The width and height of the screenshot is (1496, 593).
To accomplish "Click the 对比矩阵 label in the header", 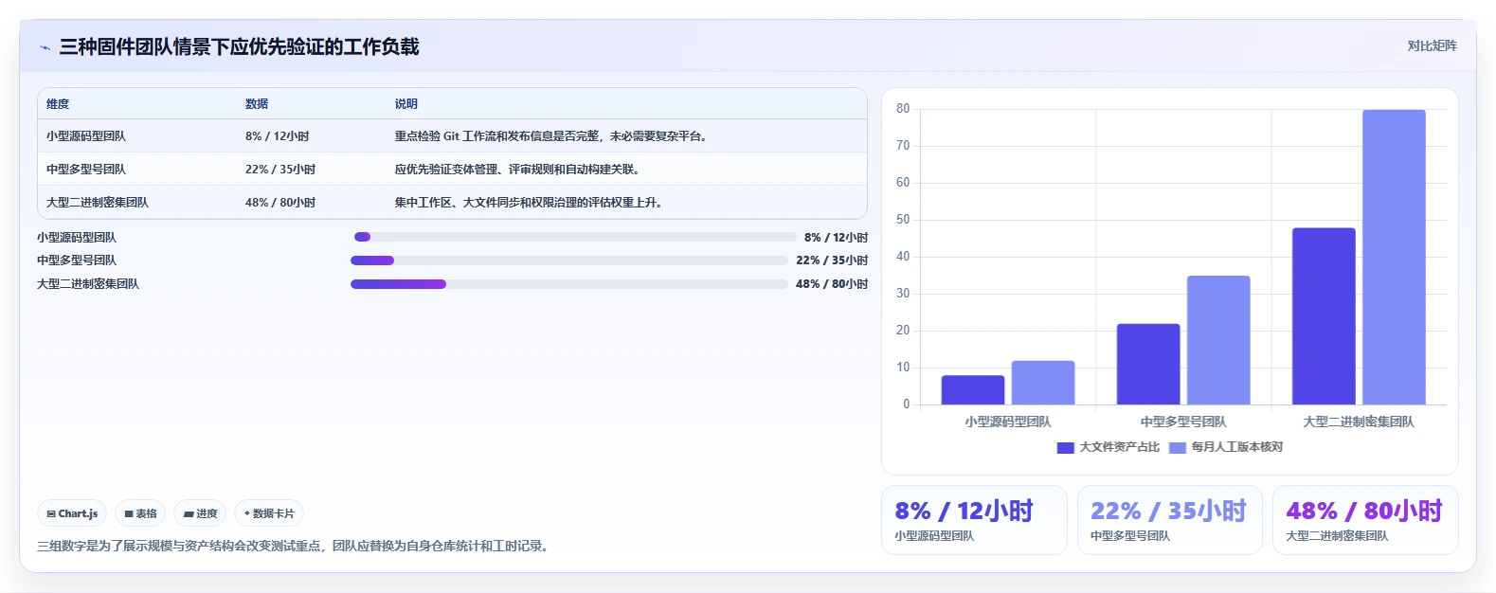I will click(1432, 45).
